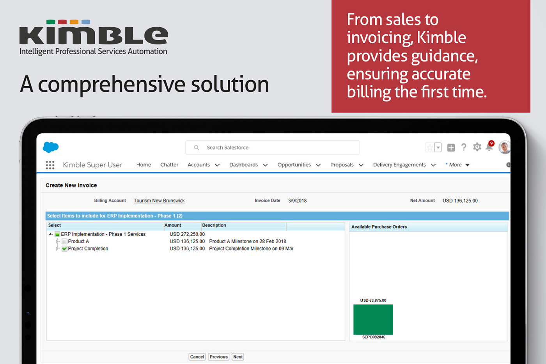Click the Previous button
The height and width of the screenshot is (364, 546).
[218, 357]
